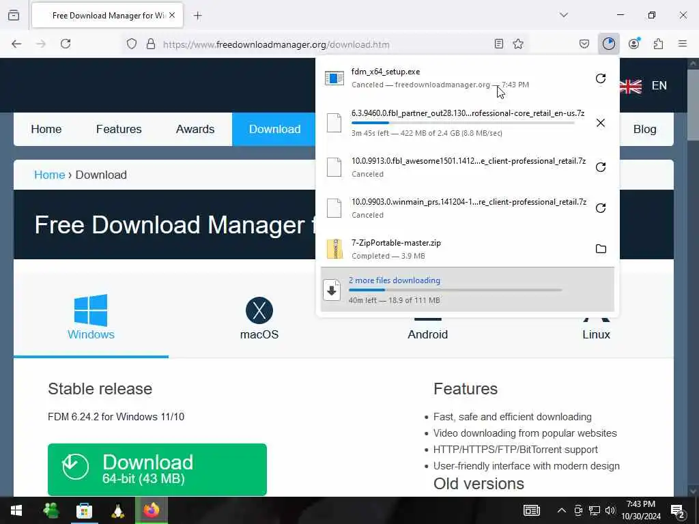699x524 pixels.
Task: Open the volume speaker tray icon
Action: pos(610,510)
